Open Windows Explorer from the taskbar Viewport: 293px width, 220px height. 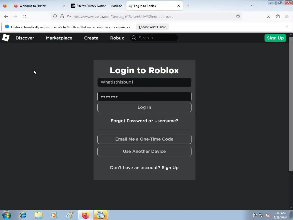coord(38,215)
